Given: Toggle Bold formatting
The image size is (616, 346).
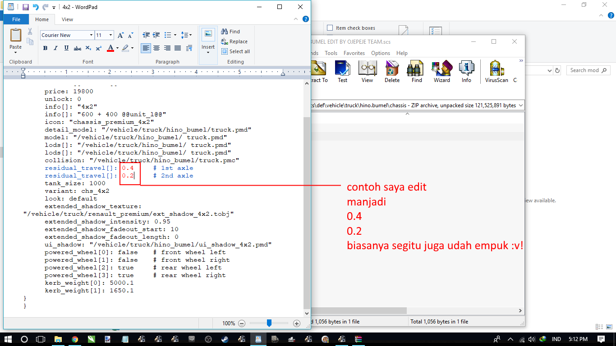Looking at the screenshot, I should point(45,48).
